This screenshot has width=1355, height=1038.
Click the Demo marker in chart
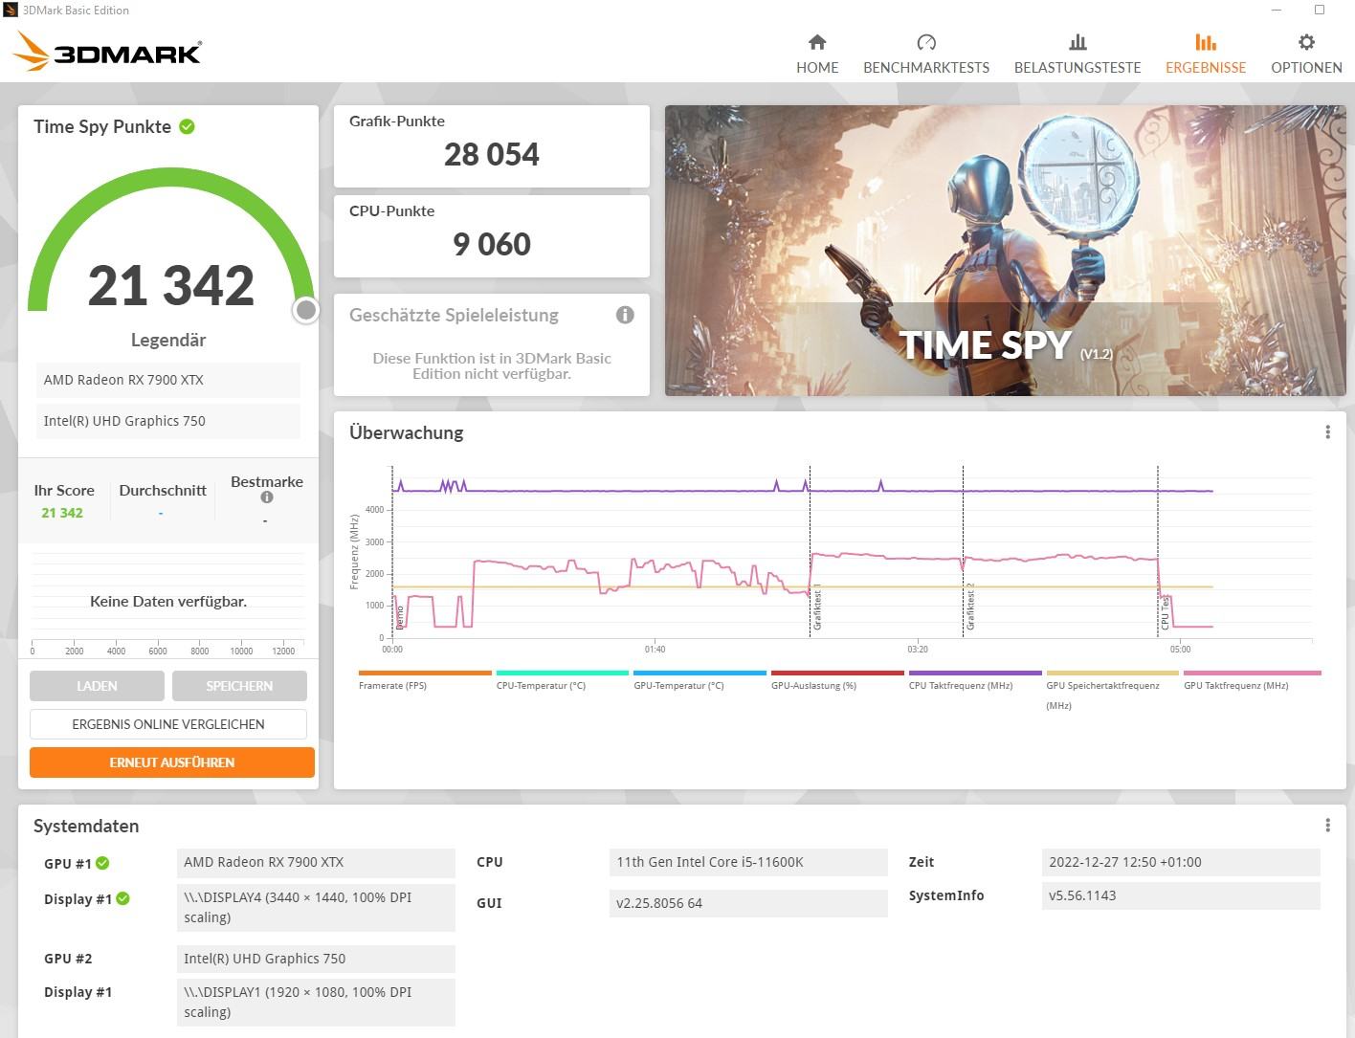400,616
